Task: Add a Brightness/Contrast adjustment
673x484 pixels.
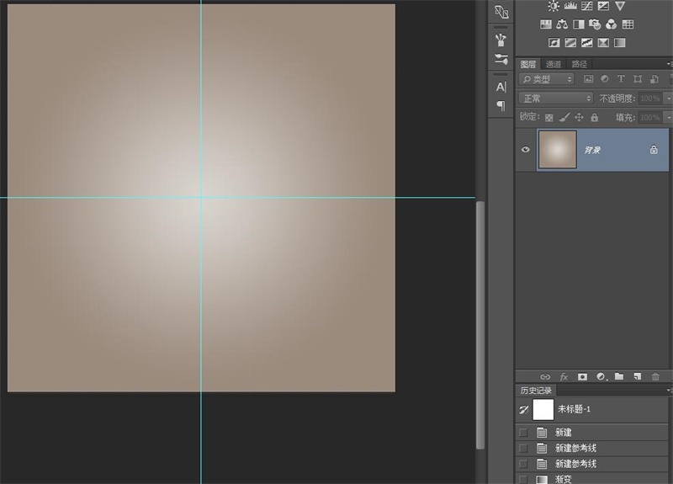Action: [x=554, y=6]
